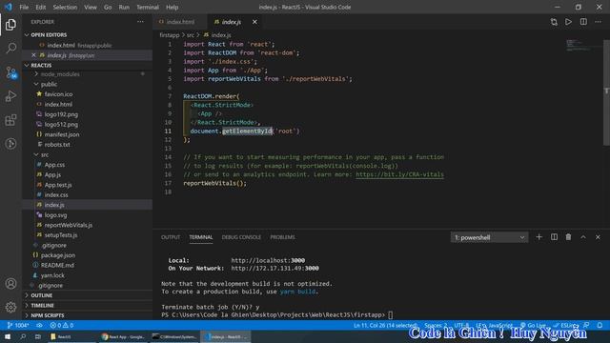Open the Accounts menu icon

coord(10,284)
